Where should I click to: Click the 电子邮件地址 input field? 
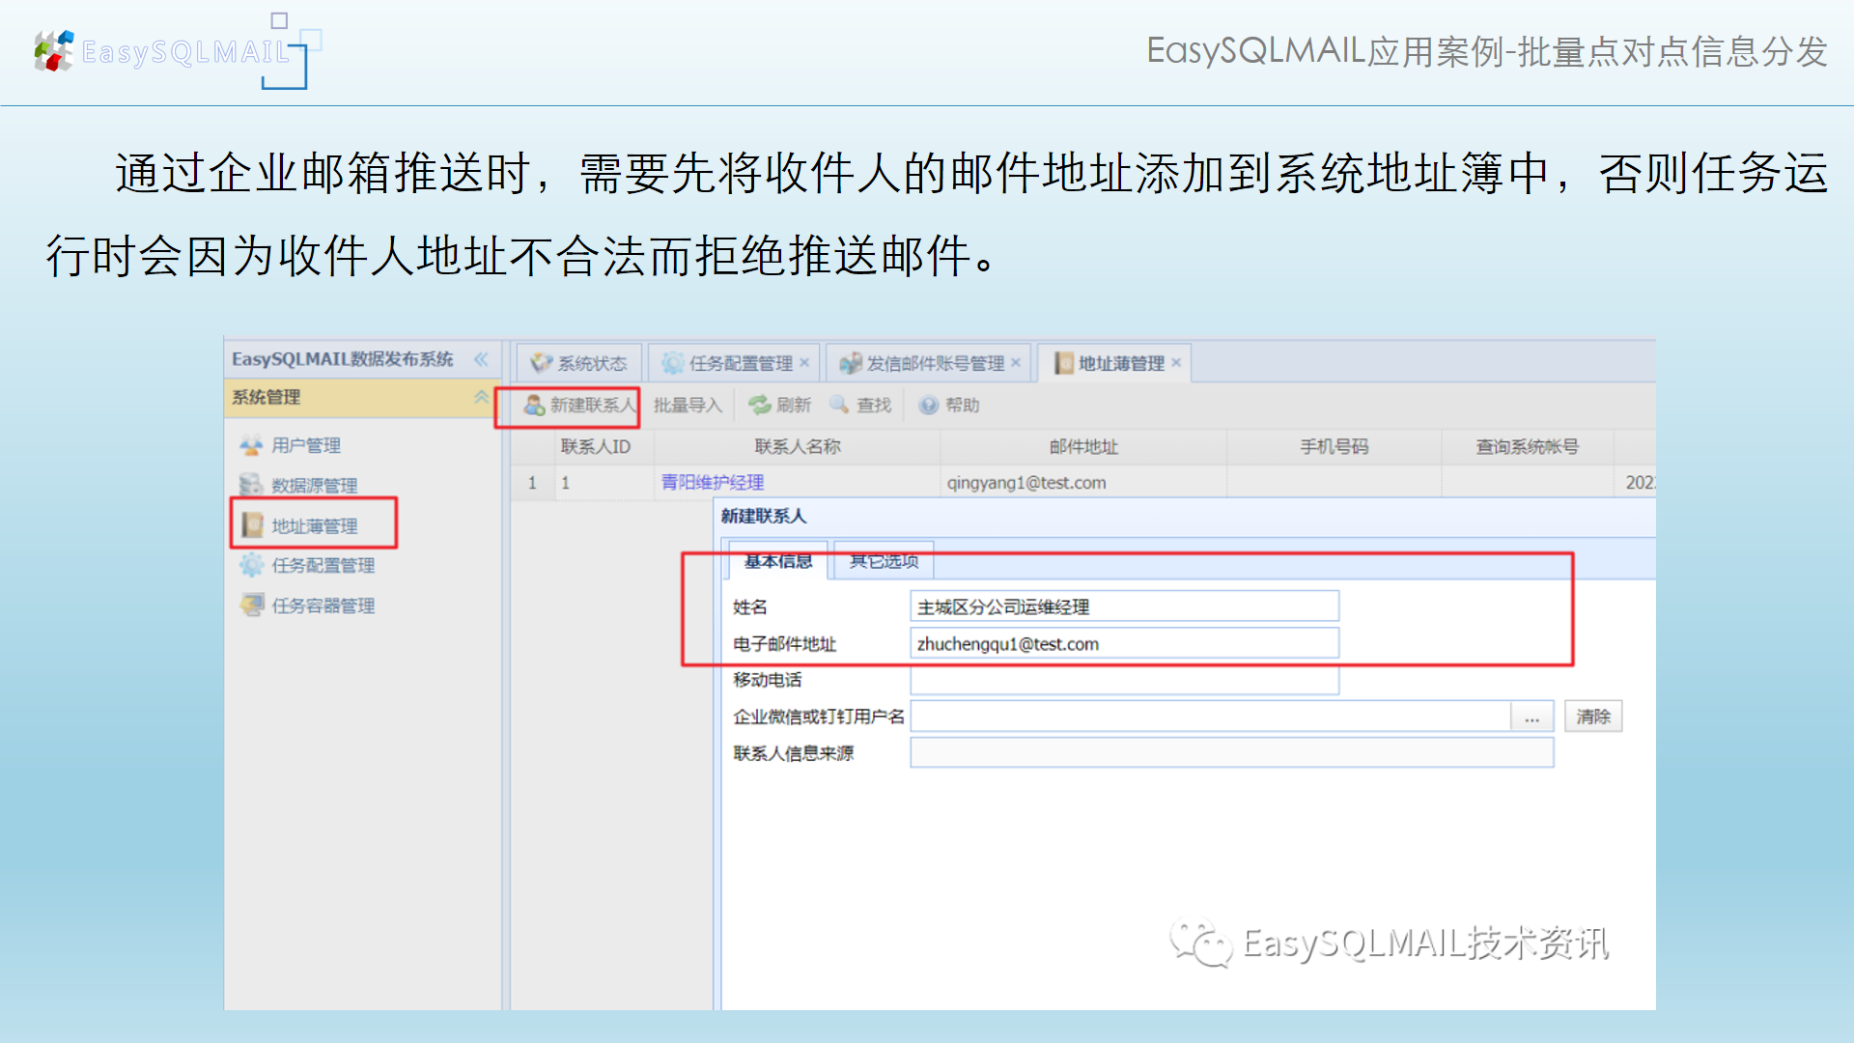click(x=1124, y=643)
